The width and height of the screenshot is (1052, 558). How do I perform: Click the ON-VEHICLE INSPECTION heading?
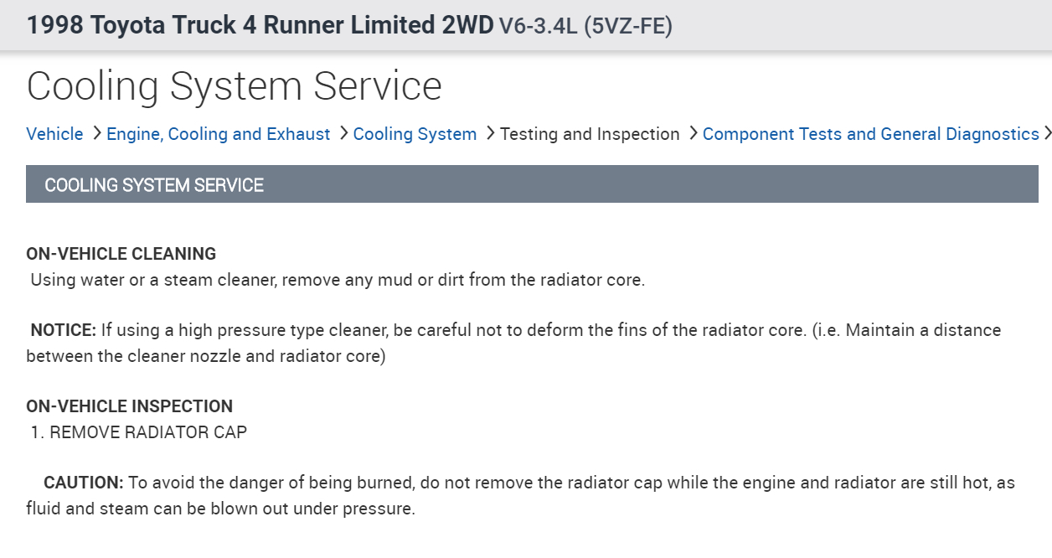pyautogui.click(x=129, y=406)
